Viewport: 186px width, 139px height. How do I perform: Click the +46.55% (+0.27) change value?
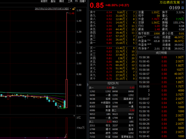117,5
